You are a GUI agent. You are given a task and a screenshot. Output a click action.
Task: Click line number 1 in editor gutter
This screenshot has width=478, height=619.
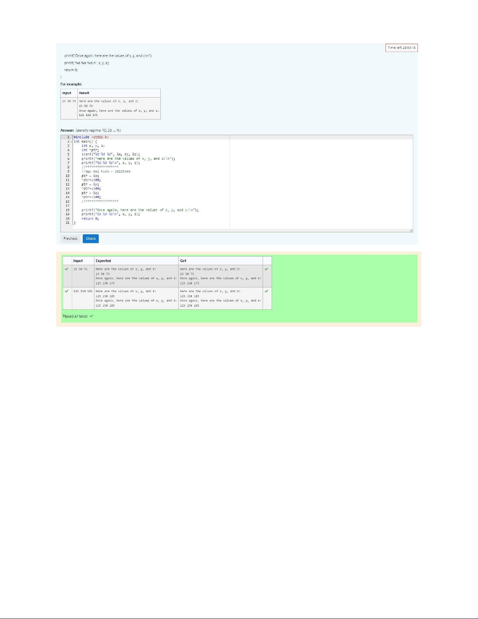(68, 137)
